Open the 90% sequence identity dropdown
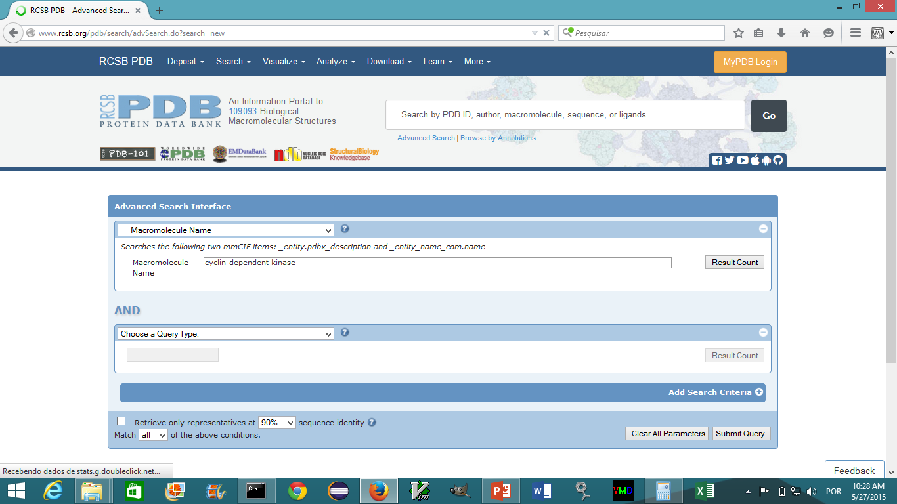This screenshot has width=897, height=504. 277,423
